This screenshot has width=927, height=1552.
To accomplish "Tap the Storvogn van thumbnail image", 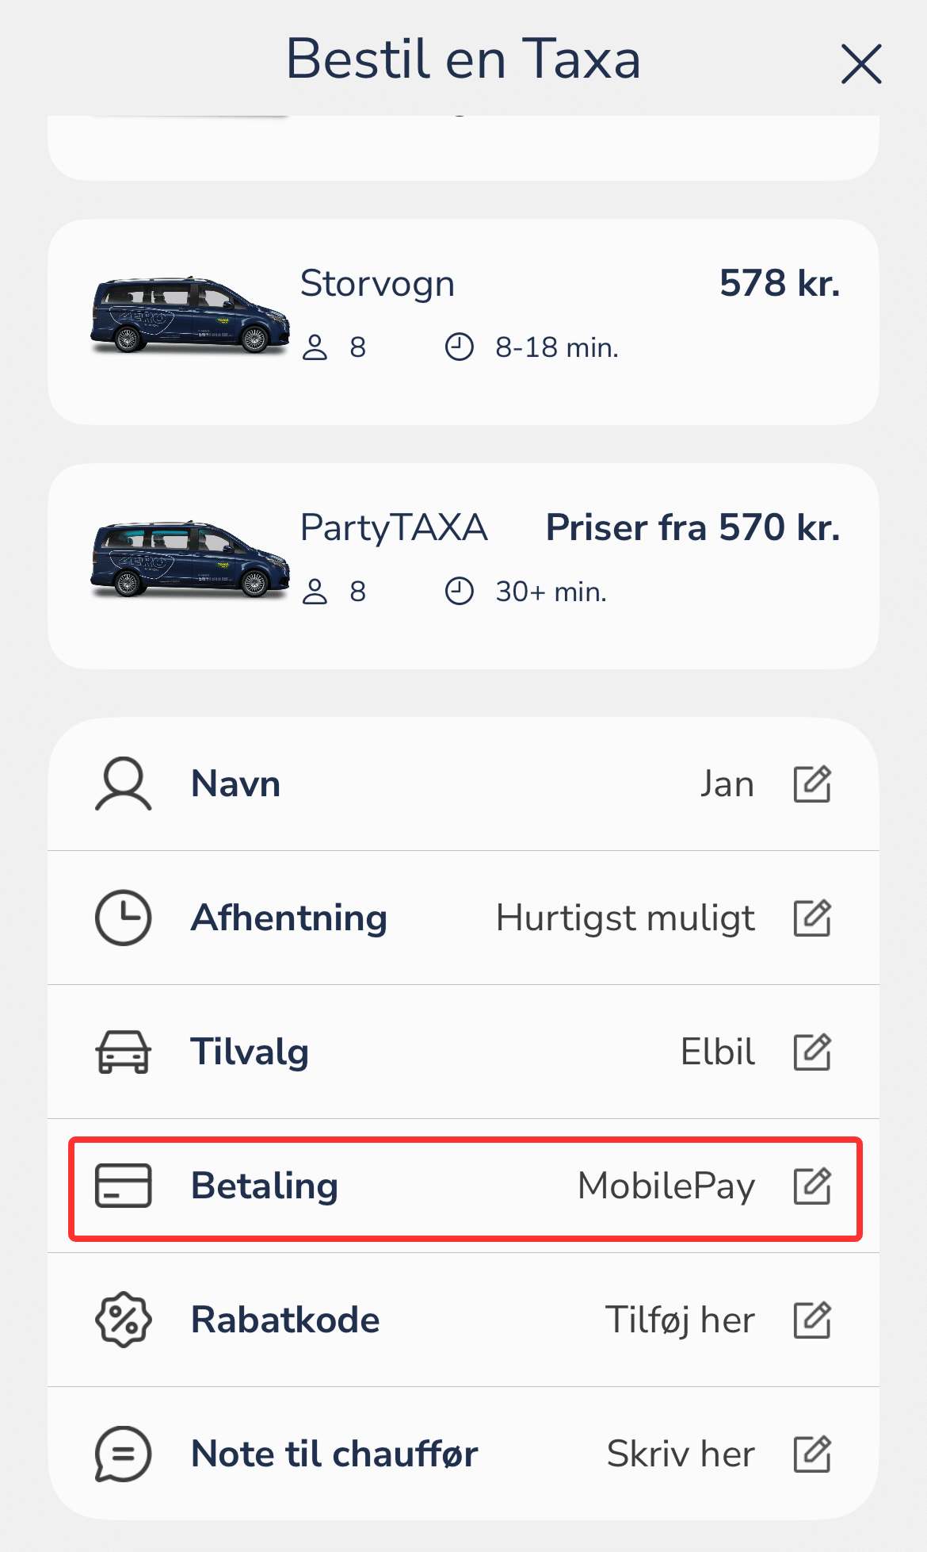I will pyautogui.click(x=190, y=316).
